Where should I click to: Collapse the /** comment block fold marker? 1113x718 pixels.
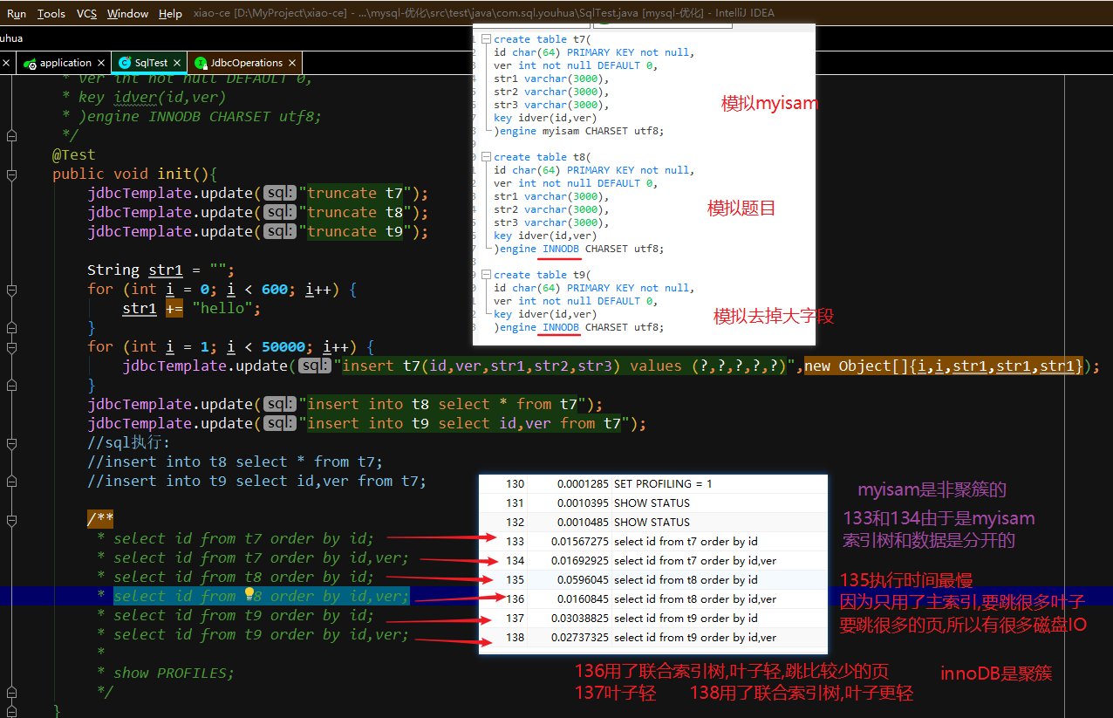[10, 520]
